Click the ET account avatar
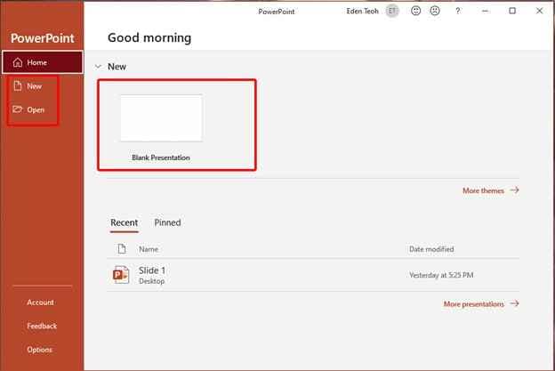Screen dimensions: 555x371 click(x=392, y=11)
